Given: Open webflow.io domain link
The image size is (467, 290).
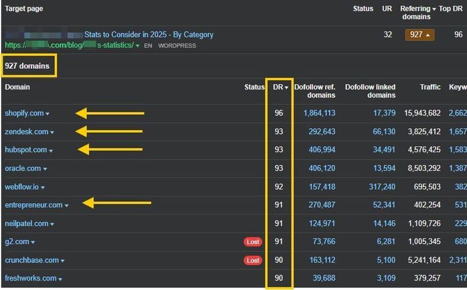Looking at the screenshot, I should click(21, 187).
